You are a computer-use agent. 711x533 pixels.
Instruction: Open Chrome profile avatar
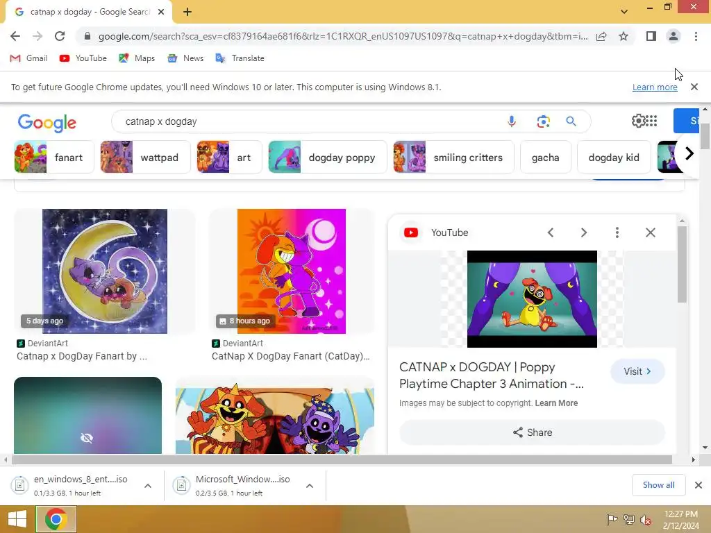674,36
